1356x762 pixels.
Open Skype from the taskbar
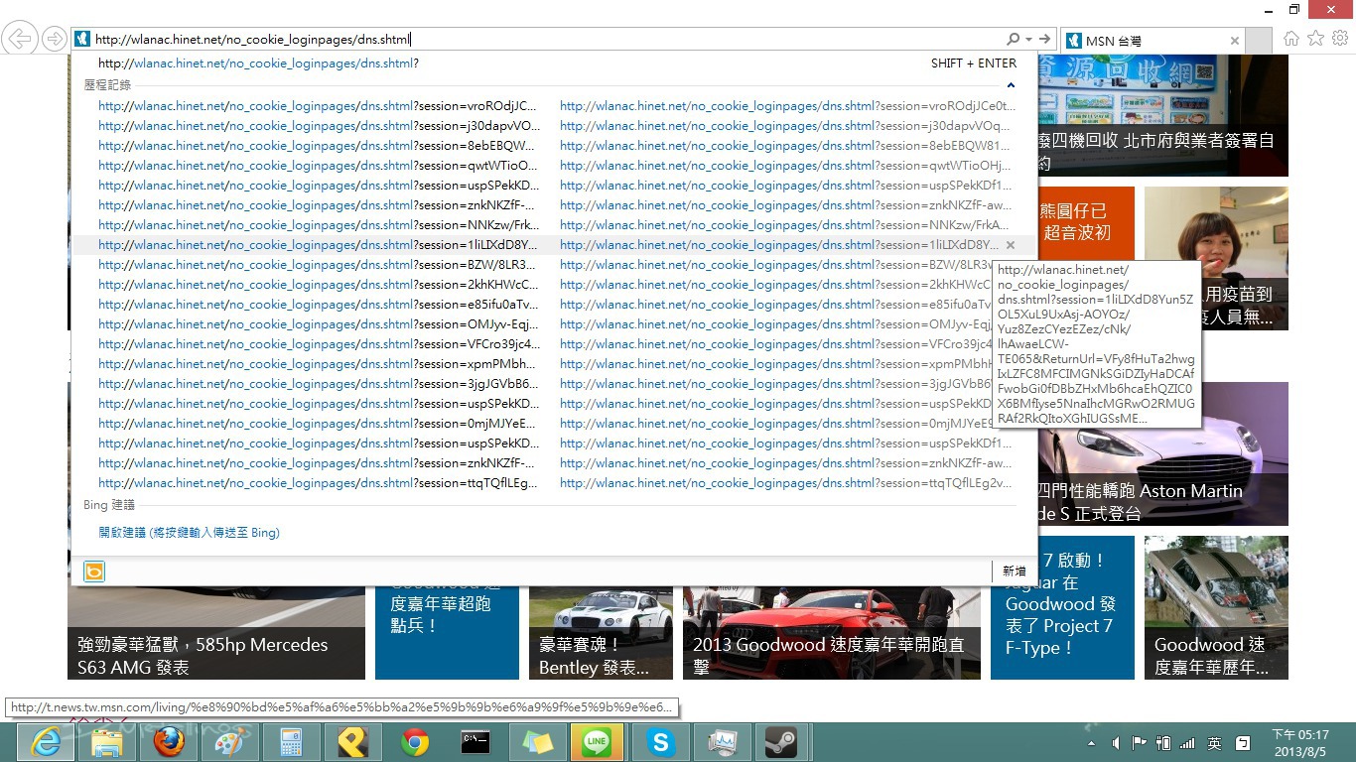pos(659,742)
